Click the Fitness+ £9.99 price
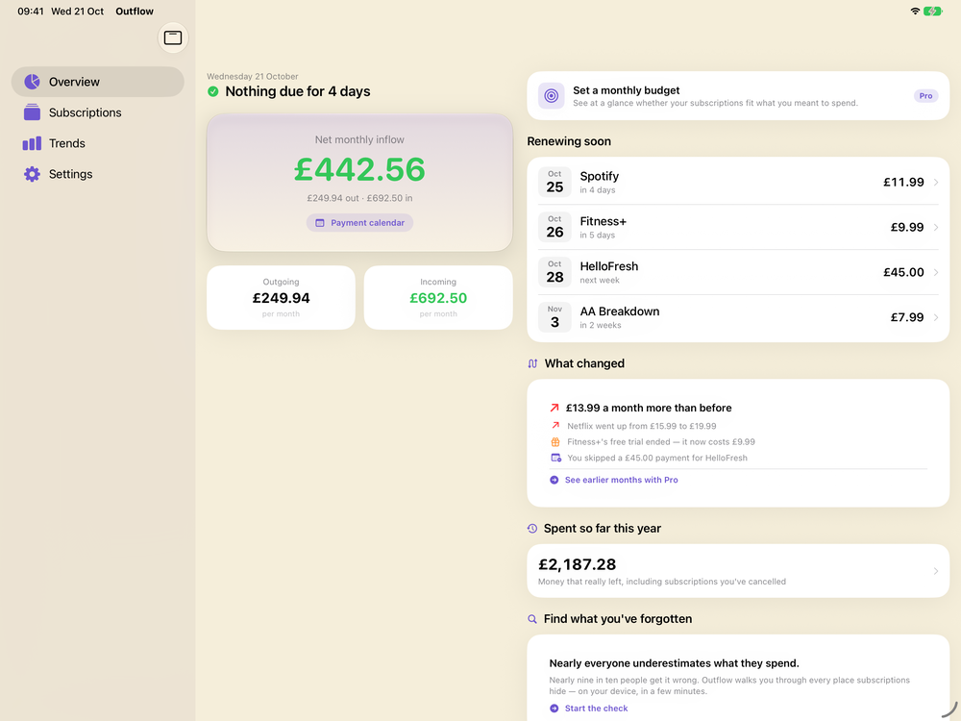Screen dimensions: 961x721 point(907,227)
